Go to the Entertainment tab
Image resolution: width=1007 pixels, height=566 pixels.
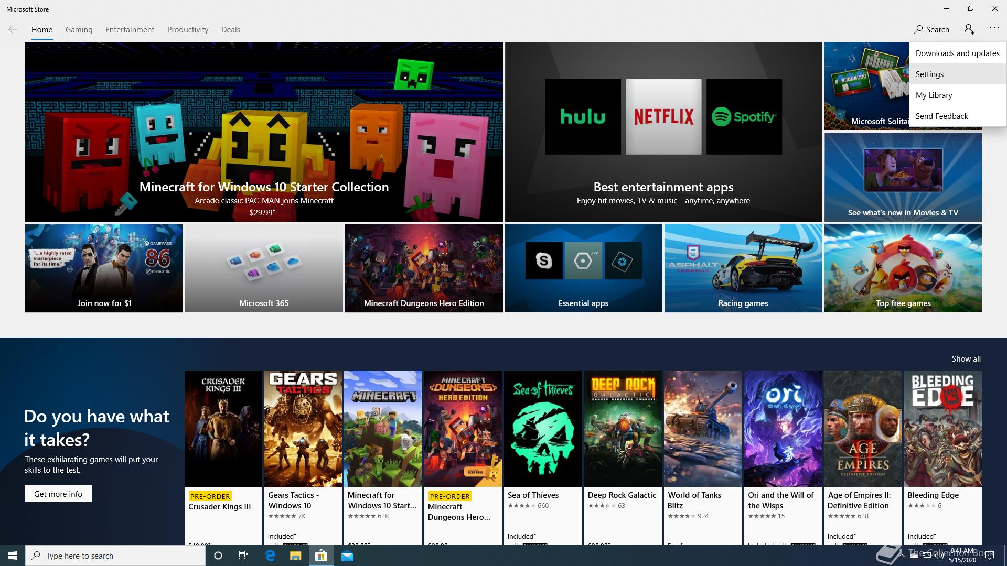coord(130,30)
